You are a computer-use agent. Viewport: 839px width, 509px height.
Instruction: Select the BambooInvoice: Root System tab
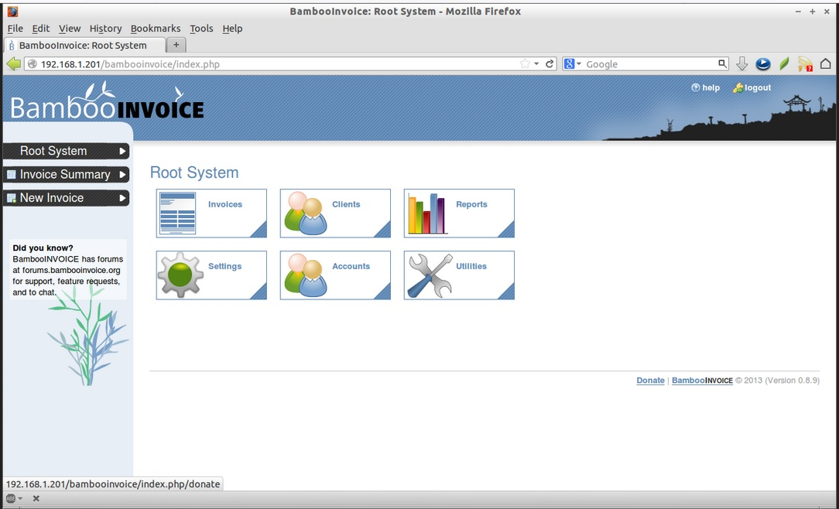(84, 45)
